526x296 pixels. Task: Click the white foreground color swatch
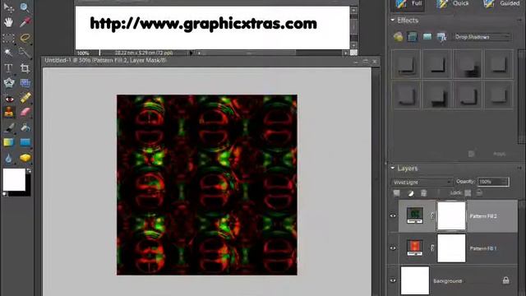click(x=14, y=179)
